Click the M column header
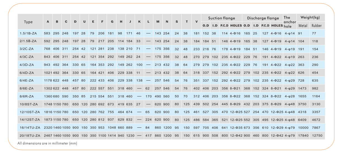 tap(158, 22)
